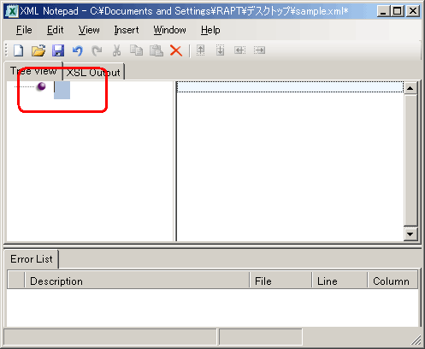425x349 pixels.
Task: Sort by the Description column header
Action: point(137,281)
